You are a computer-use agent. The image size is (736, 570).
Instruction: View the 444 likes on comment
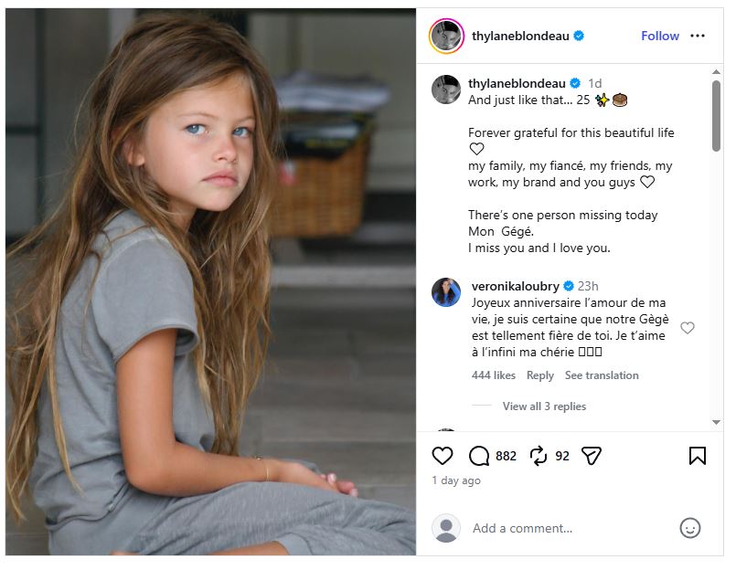point(494,375)
